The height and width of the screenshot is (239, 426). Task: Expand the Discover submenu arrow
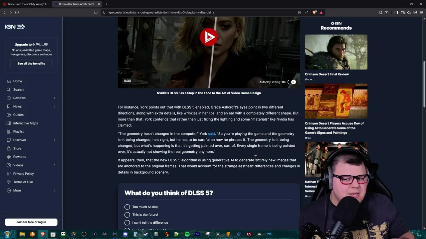[55, 140]
